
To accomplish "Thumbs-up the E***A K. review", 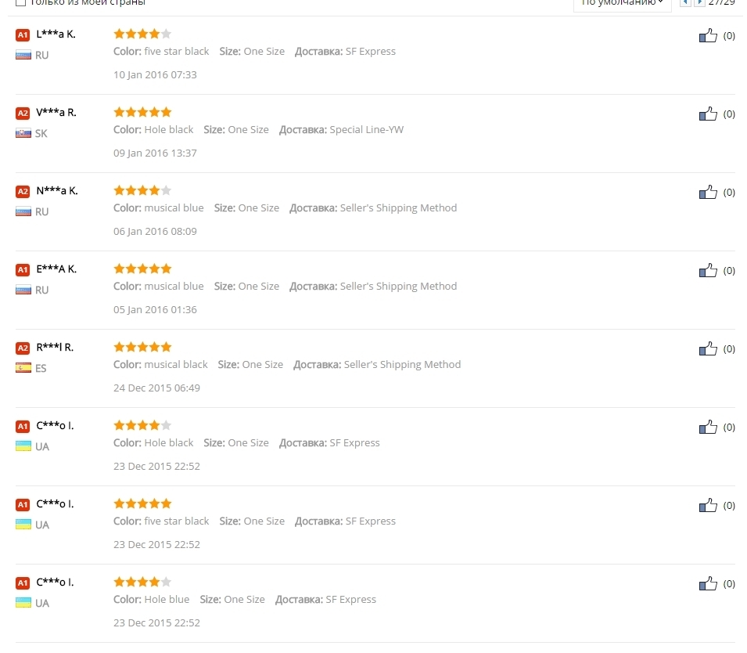I will point(708,270).
